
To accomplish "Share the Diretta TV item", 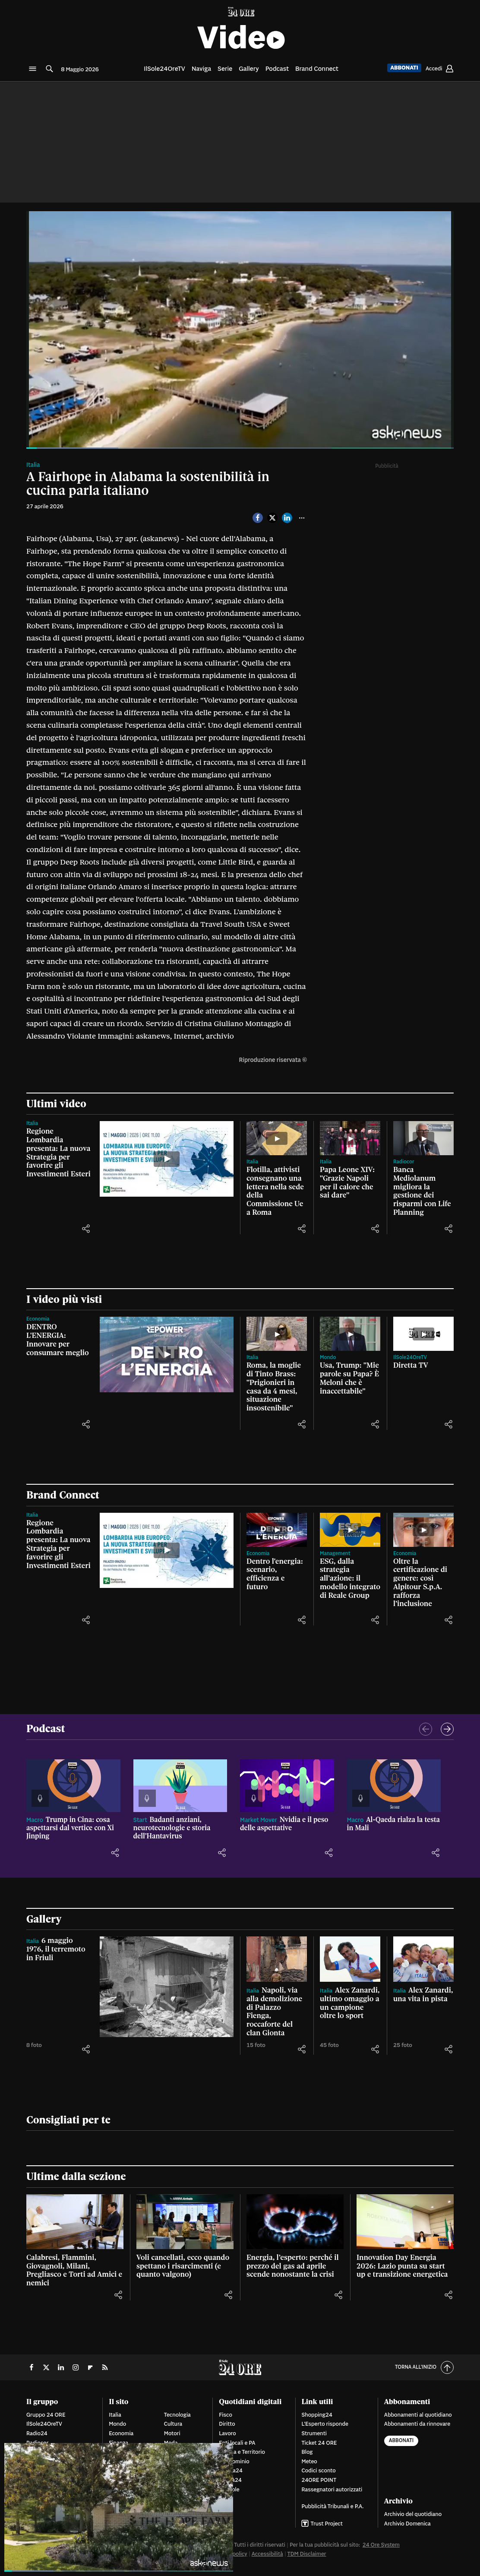I will 448,1424.
